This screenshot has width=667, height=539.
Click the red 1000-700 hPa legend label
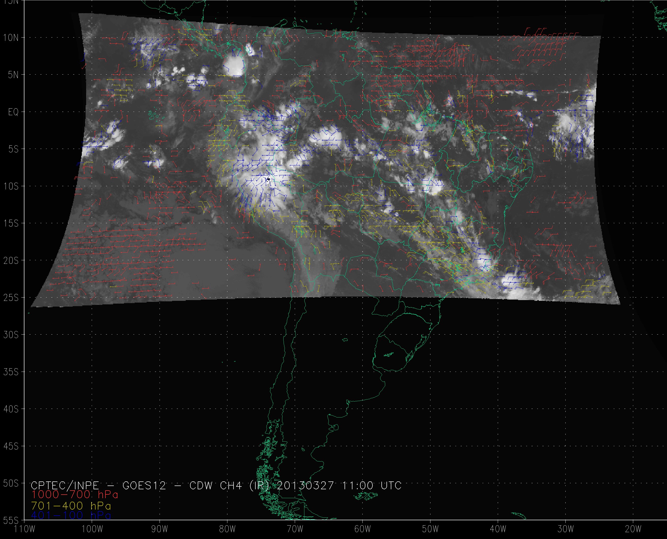(75, 495)
